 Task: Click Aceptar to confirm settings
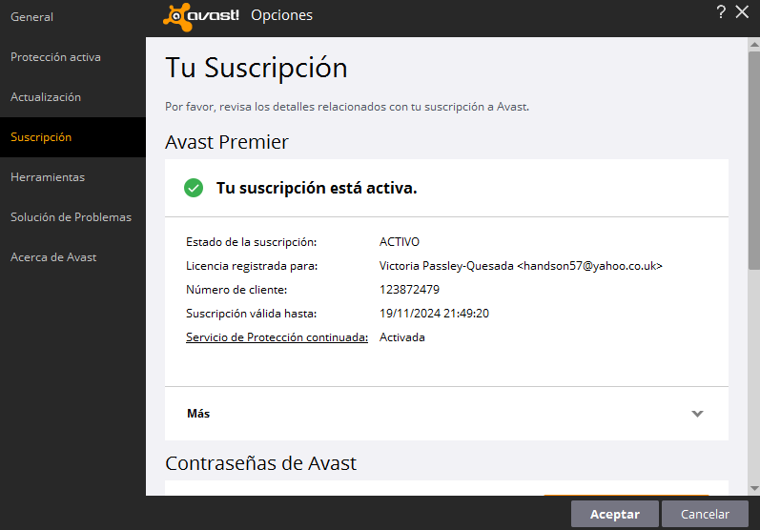click(615, 514)
